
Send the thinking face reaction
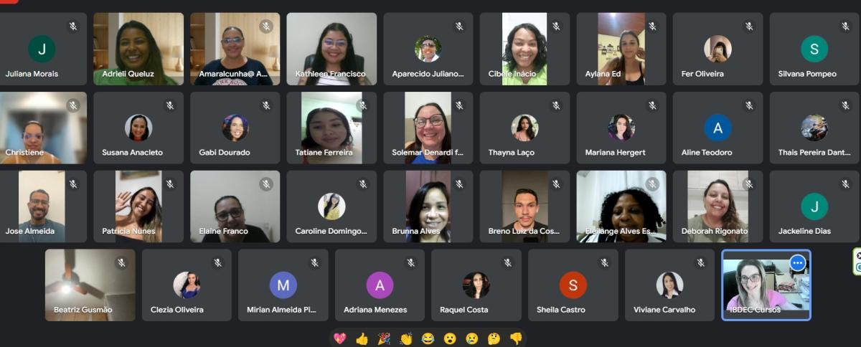494,338
